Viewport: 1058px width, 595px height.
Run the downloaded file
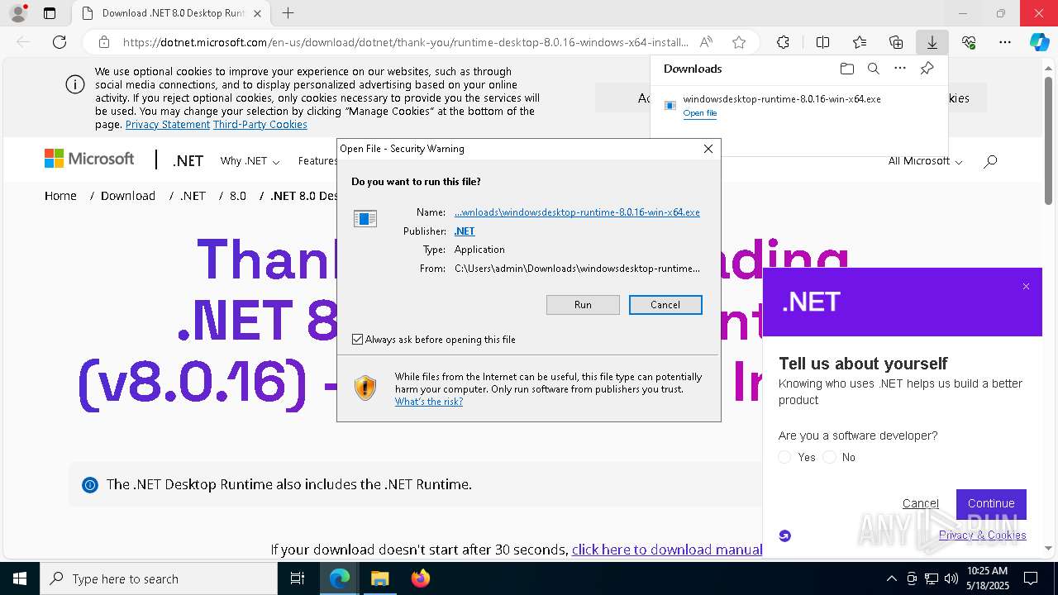(x=583, y=305)
